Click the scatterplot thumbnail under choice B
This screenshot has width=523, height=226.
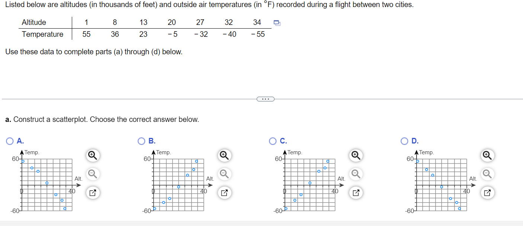pyautogui.click(x=179, y=184)
